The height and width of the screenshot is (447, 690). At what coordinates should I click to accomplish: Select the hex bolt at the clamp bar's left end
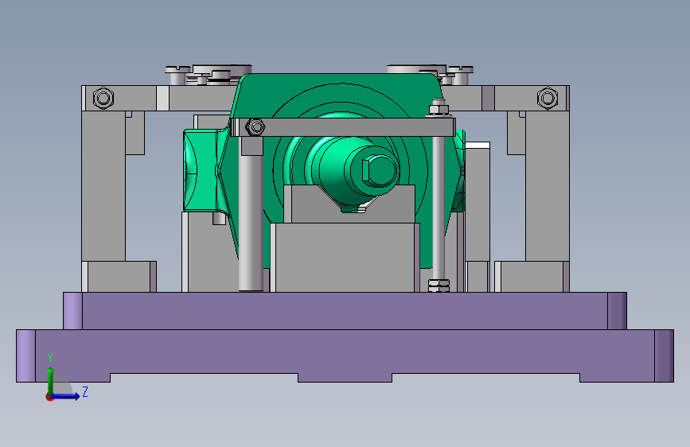[255, 127]
